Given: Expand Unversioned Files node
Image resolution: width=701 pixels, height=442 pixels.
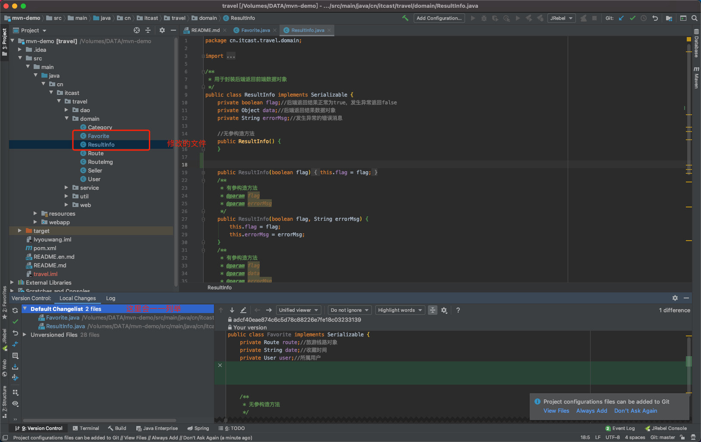Looking at the screenshot, I should (x=25, y=335).
